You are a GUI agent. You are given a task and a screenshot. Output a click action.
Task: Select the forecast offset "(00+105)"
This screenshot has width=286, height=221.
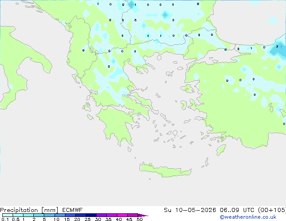tap(272, 210)
